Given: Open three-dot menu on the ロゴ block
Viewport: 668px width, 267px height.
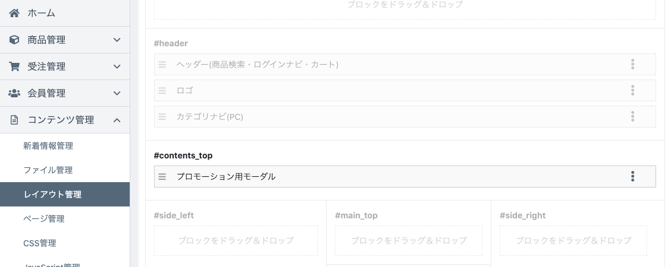Looking at the screenshot, I should (x=633, y=90).
